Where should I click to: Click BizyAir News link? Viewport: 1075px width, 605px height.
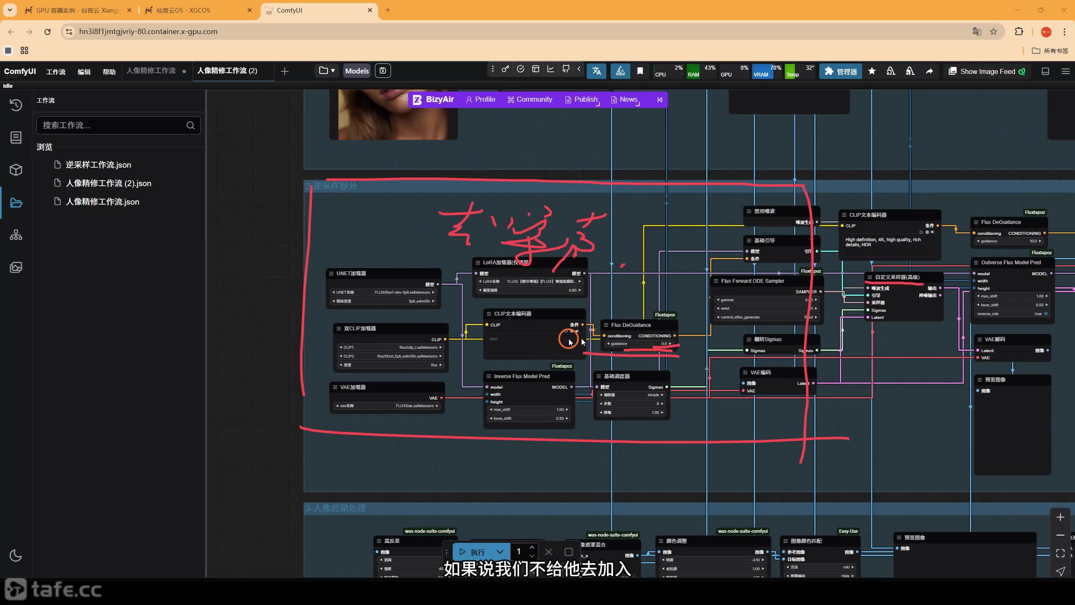624,100
